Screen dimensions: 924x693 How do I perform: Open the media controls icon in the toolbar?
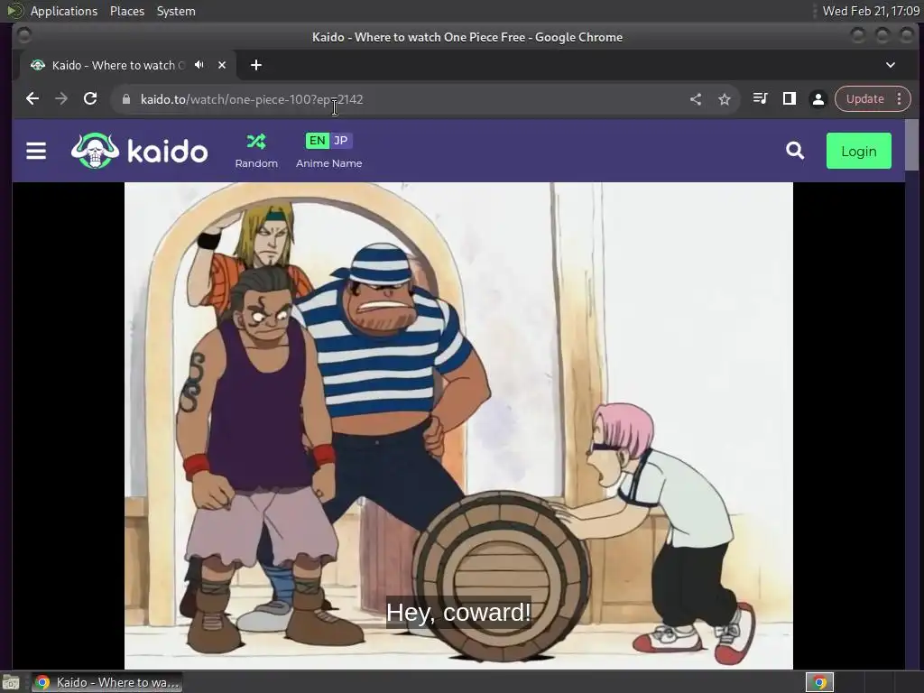coord(760,99)
